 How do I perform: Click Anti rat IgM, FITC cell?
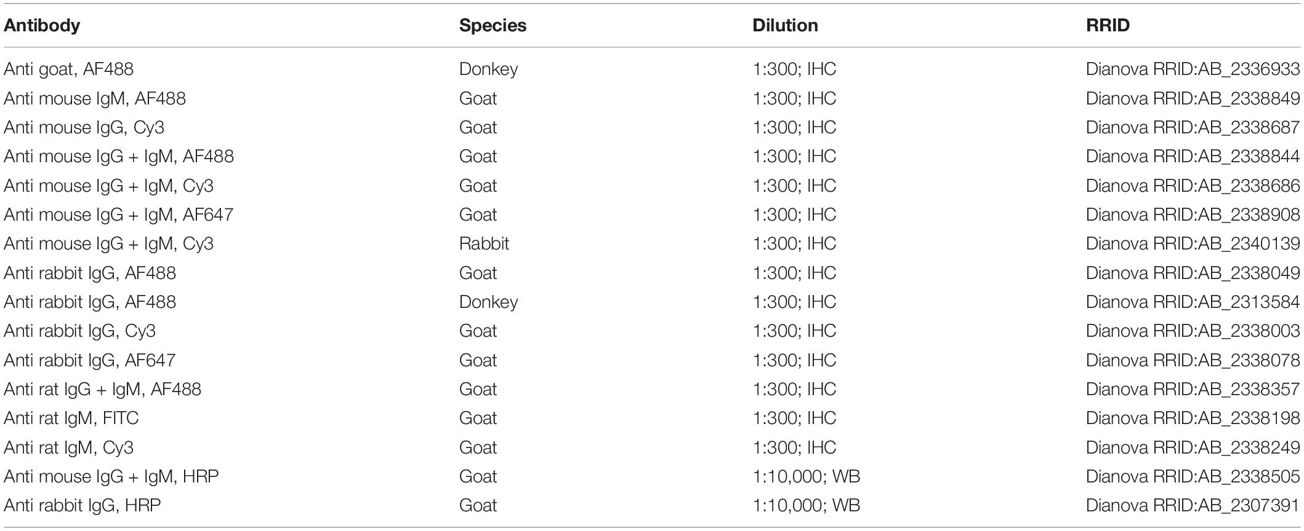pos(71,418)
